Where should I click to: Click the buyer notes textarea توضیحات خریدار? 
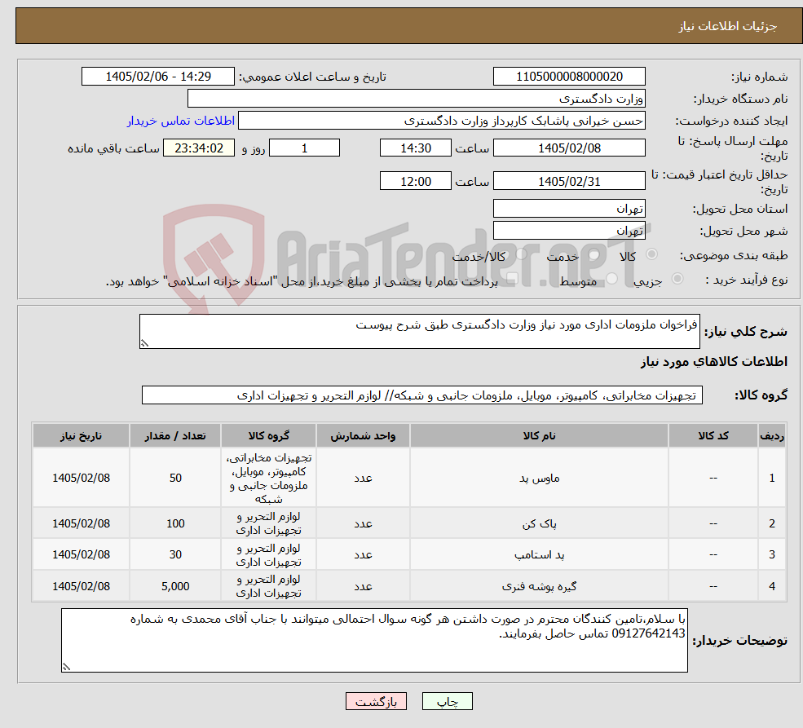pyautogui.click(x=374, y=640)
